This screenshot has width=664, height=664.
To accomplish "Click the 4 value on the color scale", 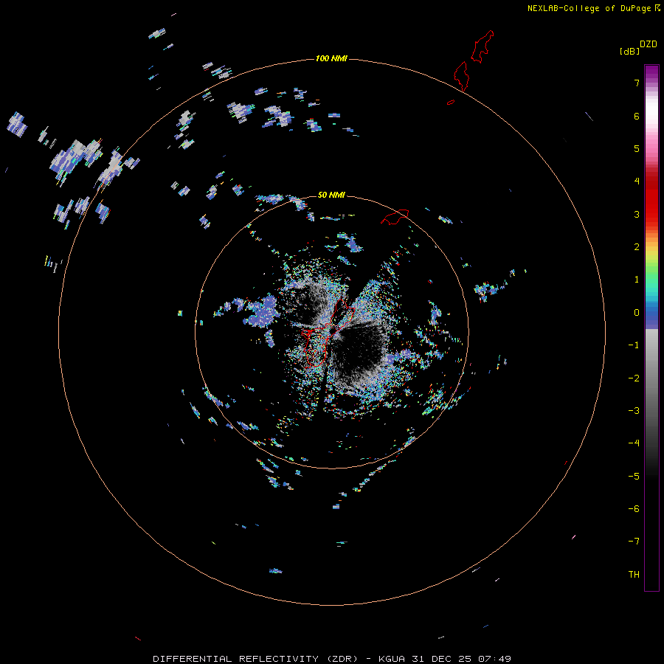I will click(x=637, y=181).
